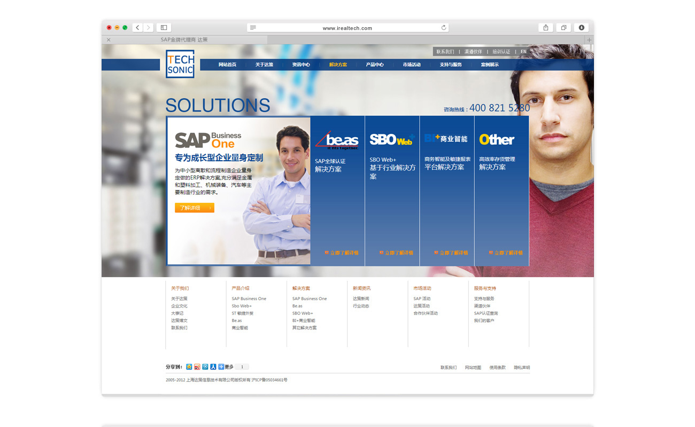This screenshot has width=695, height=427.
Task: Click the www.irealtech.com address field
Action: 347,28
